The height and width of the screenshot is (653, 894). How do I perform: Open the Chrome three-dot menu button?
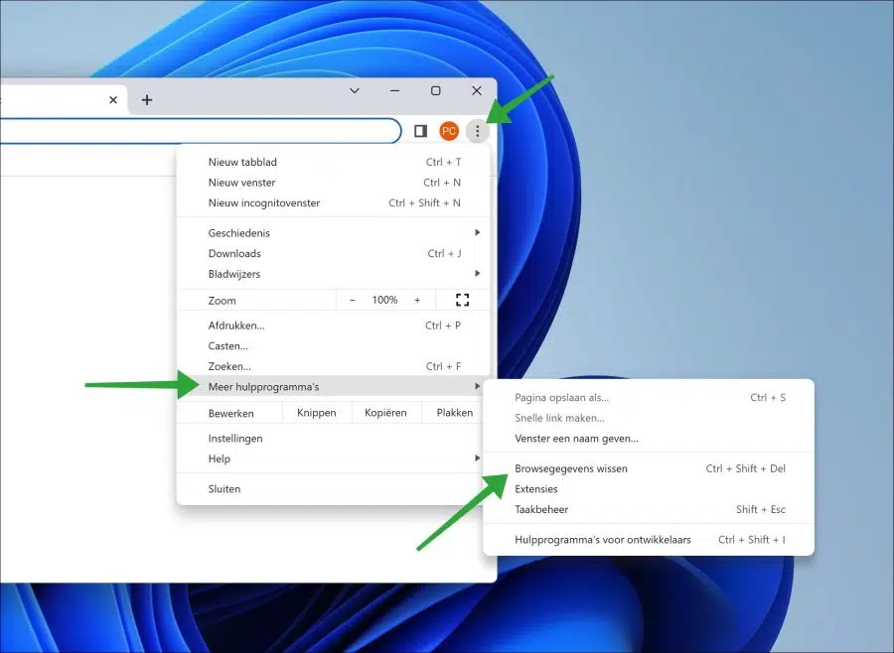(477, 132)
